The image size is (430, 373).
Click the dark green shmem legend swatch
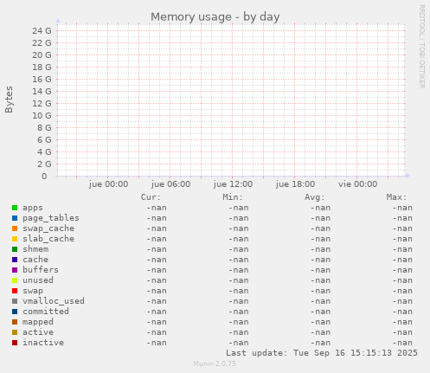15,249
